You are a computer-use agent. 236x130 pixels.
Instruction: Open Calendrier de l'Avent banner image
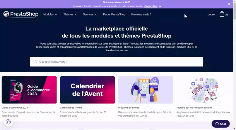[x=88, y=90]
